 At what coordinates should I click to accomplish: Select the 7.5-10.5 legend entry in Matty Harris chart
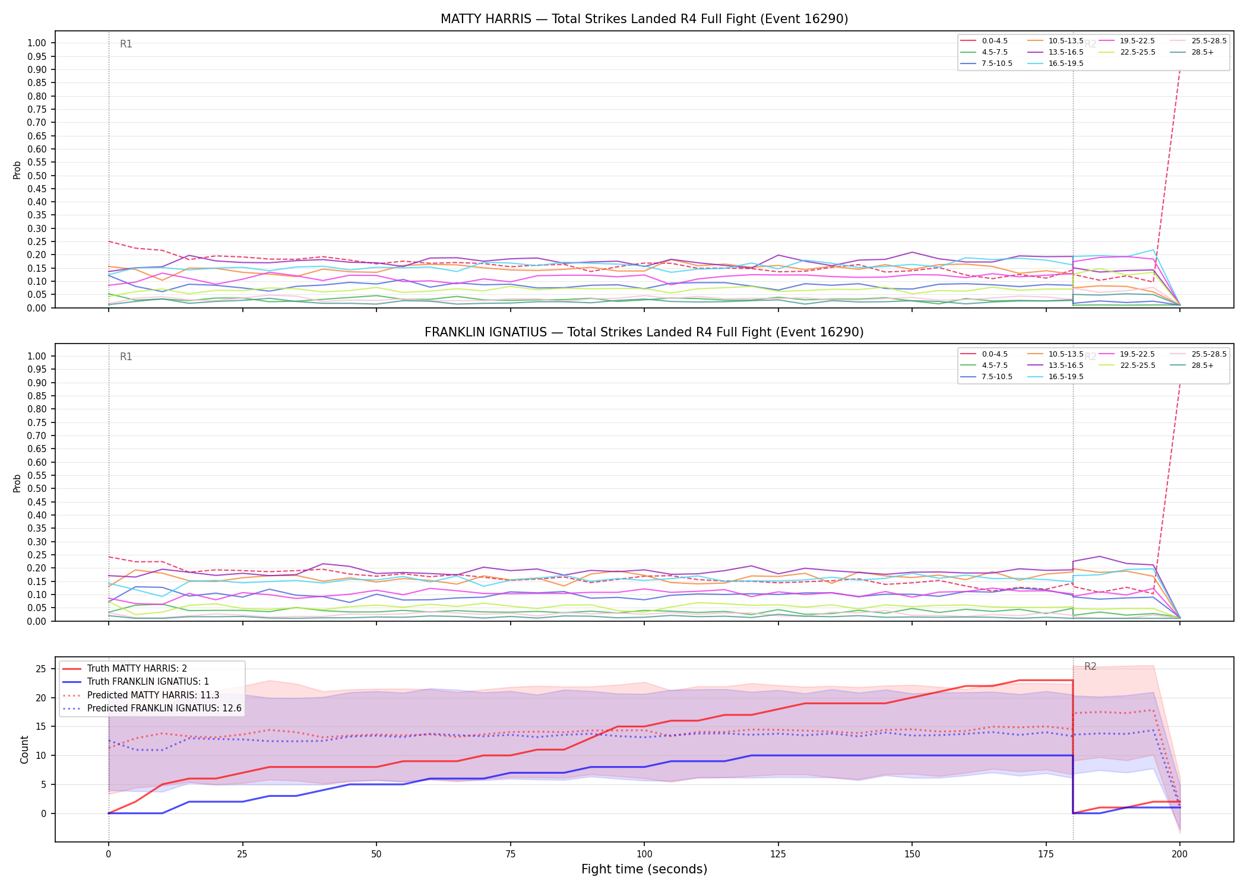(987, 63)
